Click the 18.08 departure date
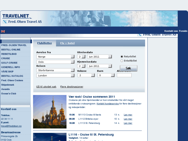 tap(72, 123)
